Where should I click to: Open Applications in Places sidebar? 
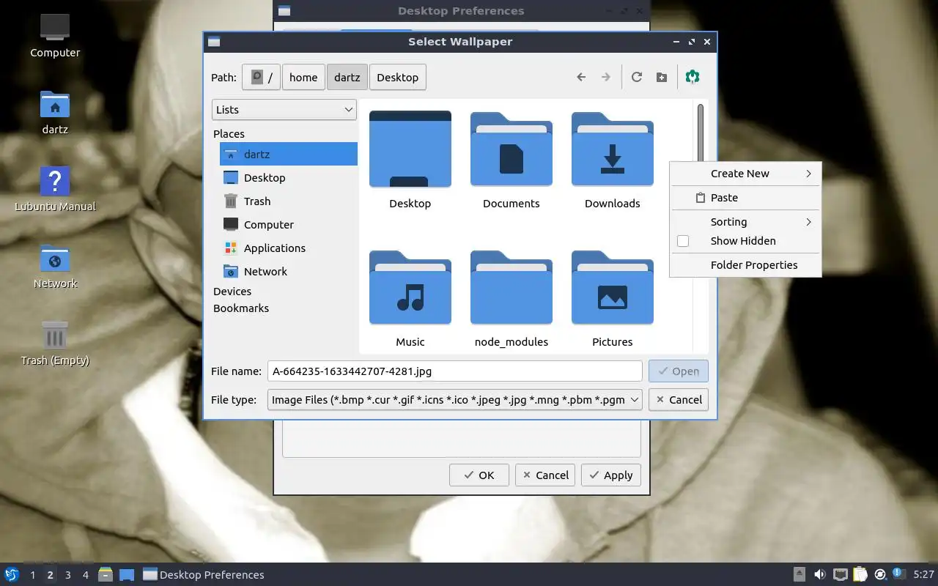click(x=289, y=248)
